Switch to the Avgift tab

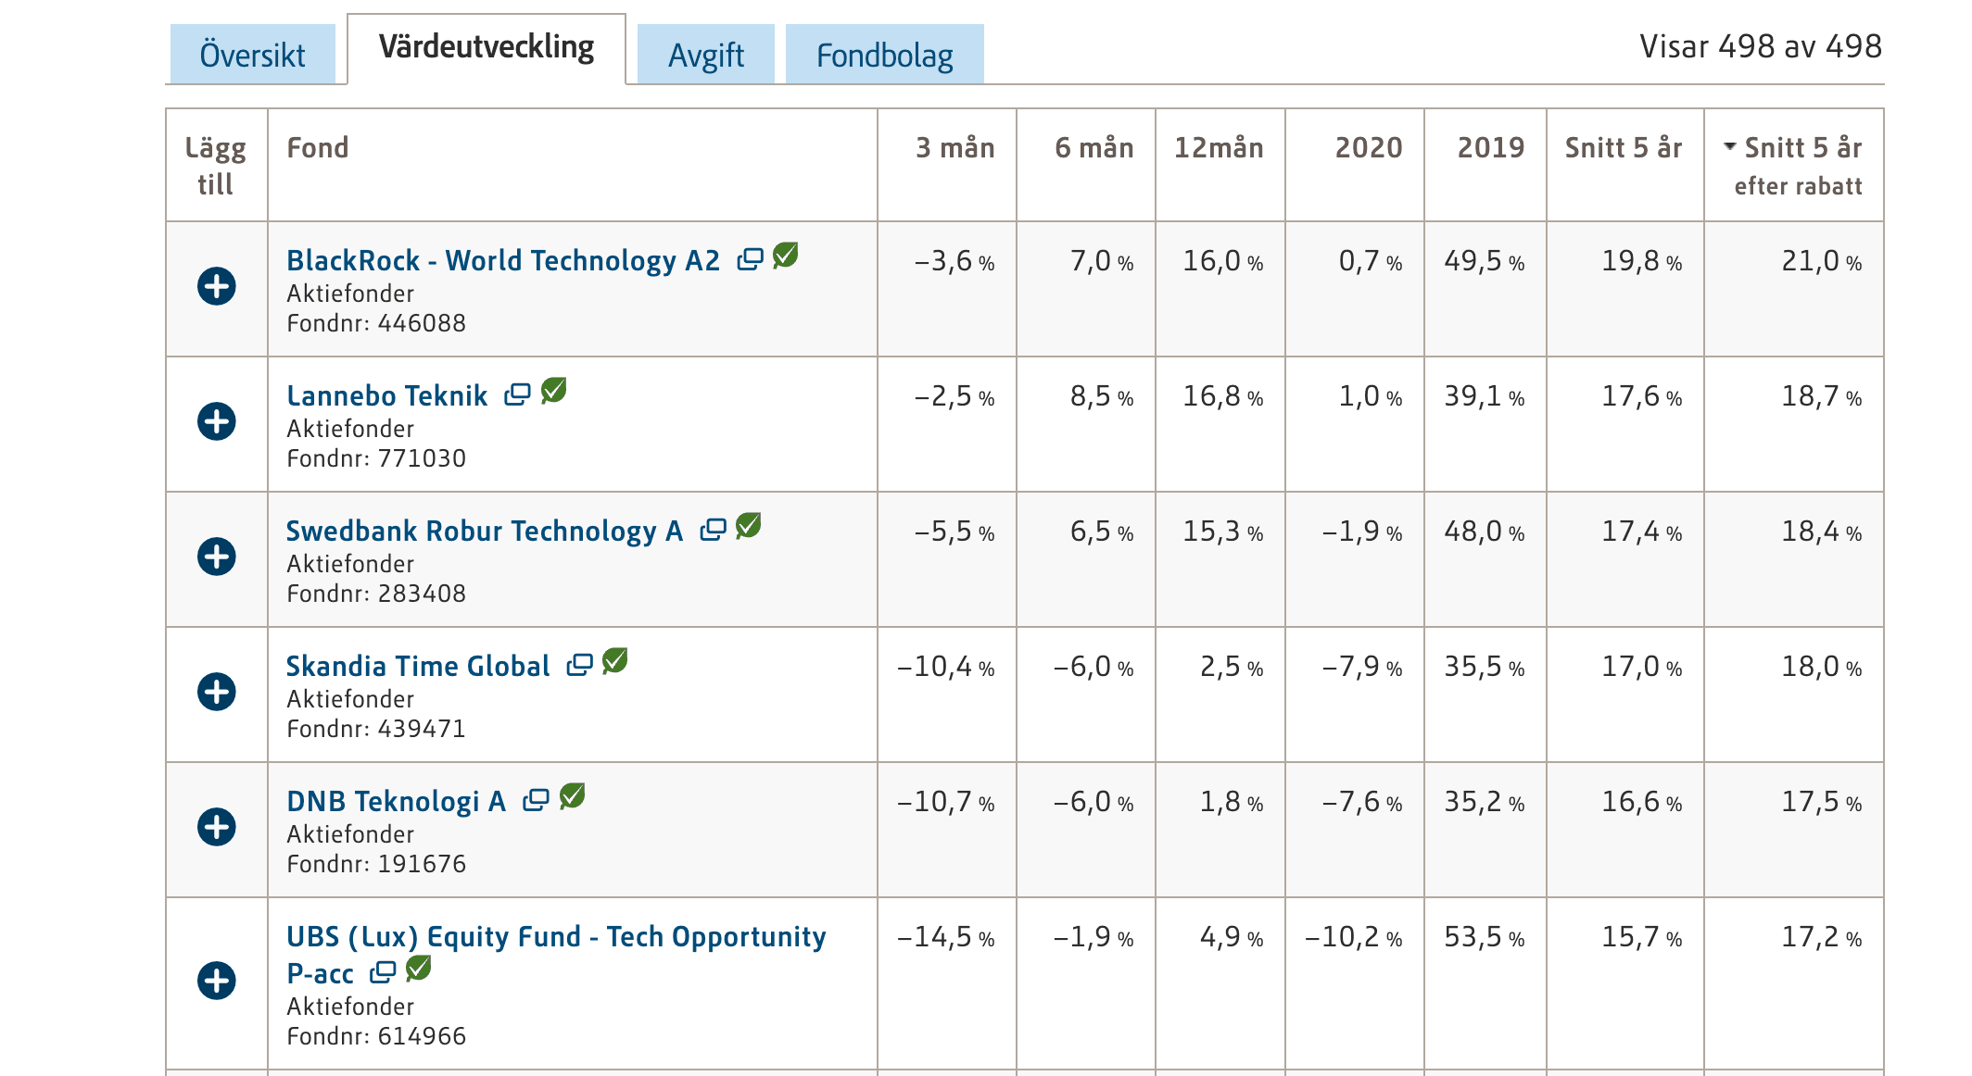(705, 55)
